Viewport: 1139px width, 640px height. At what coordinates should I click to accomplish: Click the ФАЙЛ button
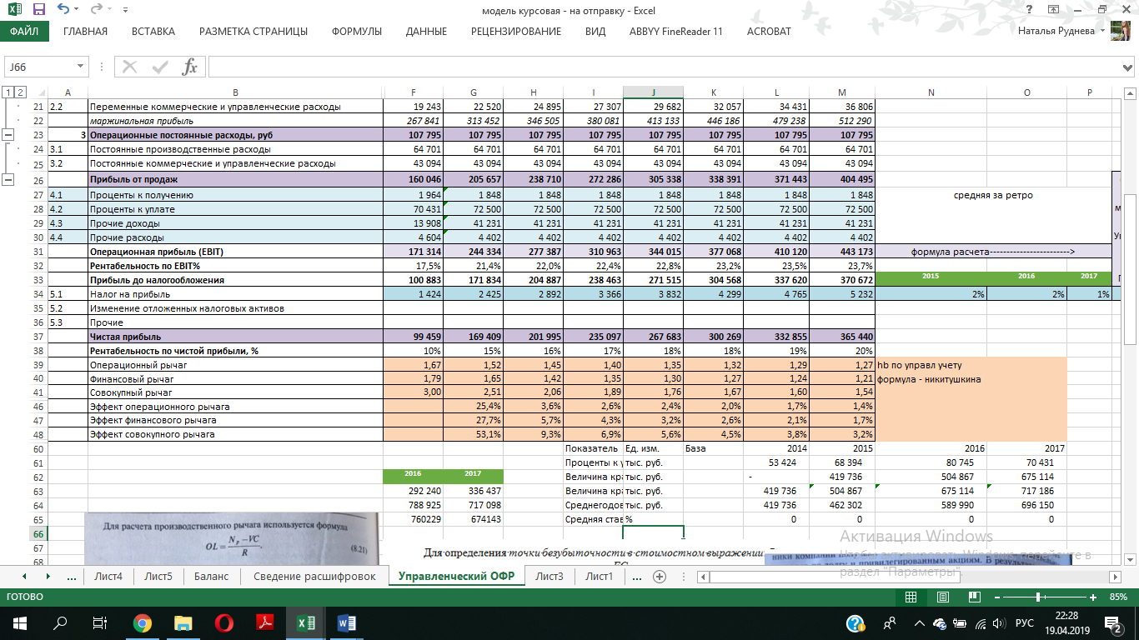point(24,32)
